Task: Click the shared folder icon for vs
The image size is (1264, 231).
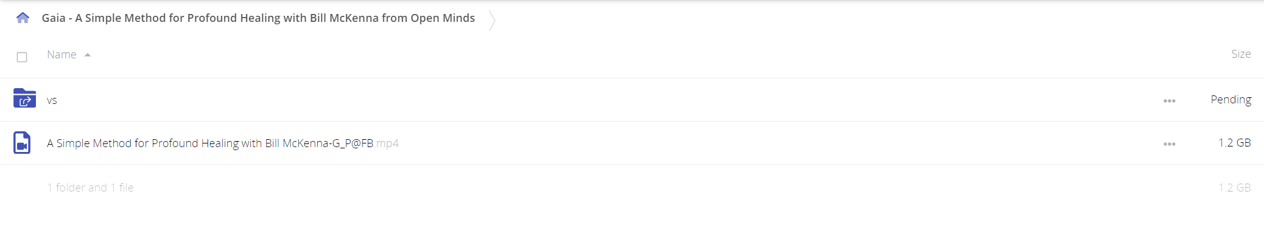Action: tap(24, 98)
